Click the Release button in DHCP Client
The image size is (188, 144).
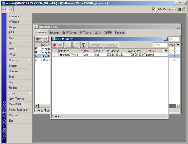[95, 45]
